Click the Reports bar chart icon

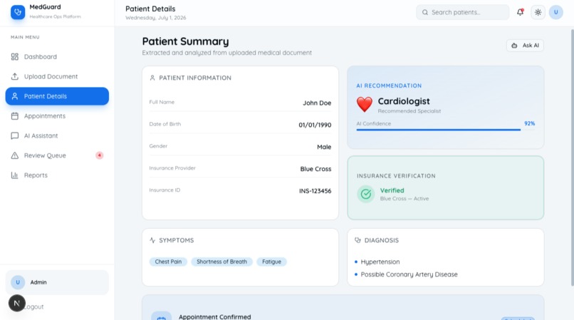15,175
